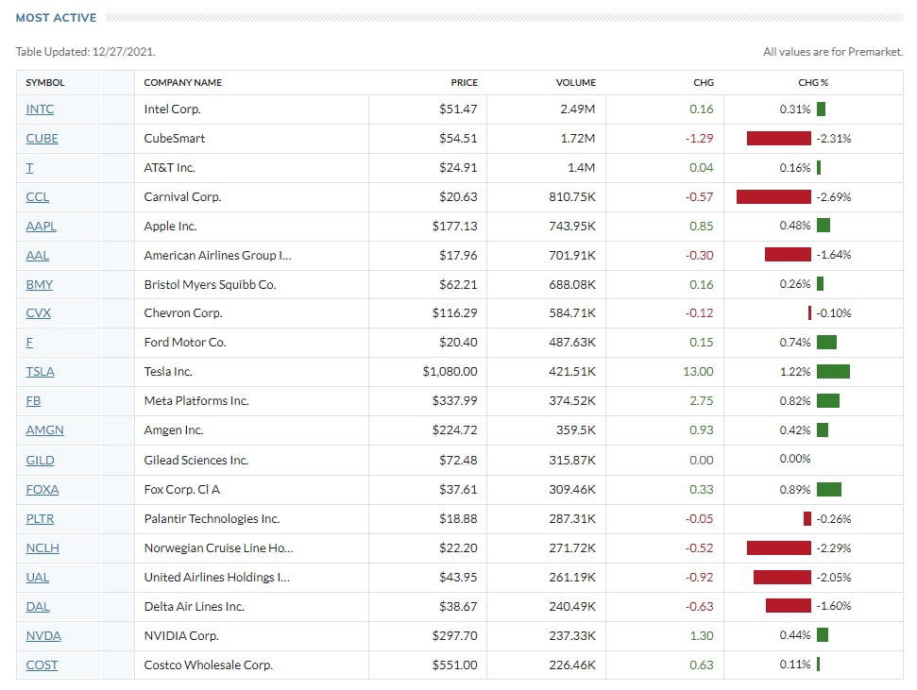Open the GILD ticker link
This screenshot has height=690, width=917.
pos(40,461)
